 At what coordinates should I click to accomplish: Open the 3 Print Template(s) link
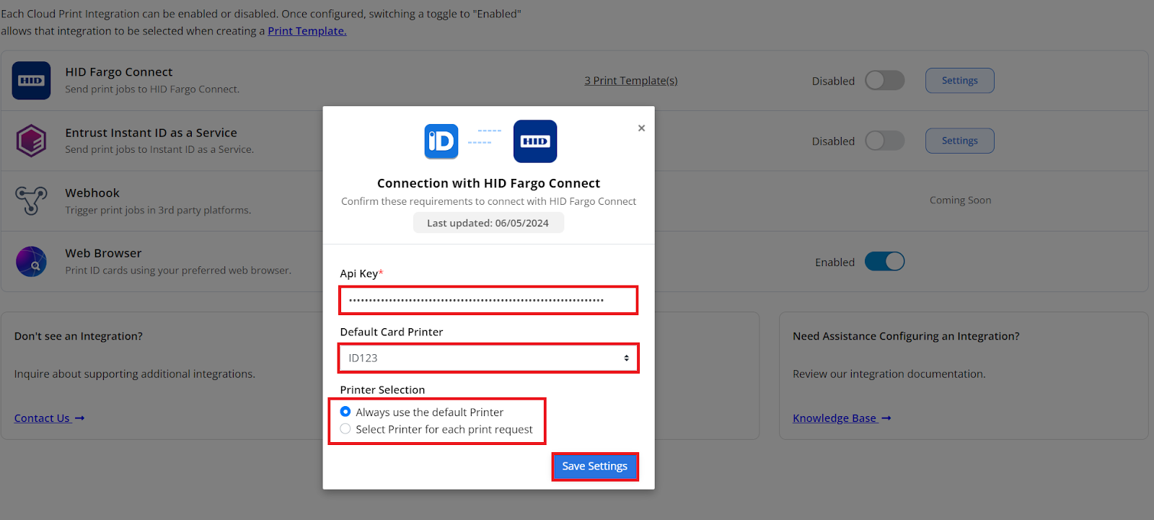point(631,81)
